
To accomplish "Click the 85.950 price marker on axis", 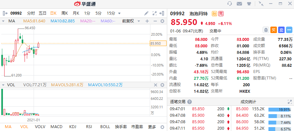I will pyautogui.click(x=158, y=43).
